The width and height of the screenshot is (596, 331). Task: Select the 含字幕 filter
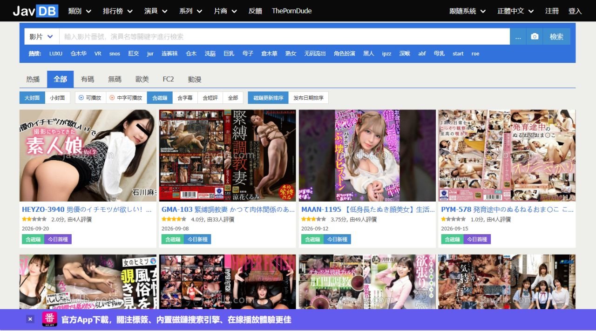coord(185,98)
